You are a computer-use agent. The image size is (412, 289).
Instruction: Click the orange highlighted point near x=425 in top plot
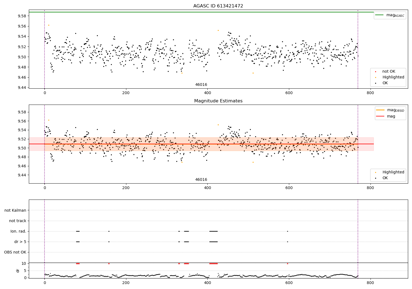click(218, 30)
